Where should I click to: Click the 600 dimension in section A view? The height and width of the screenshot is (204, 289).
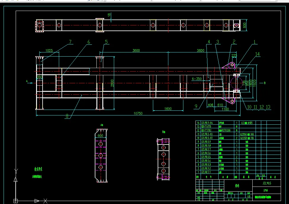101,136
